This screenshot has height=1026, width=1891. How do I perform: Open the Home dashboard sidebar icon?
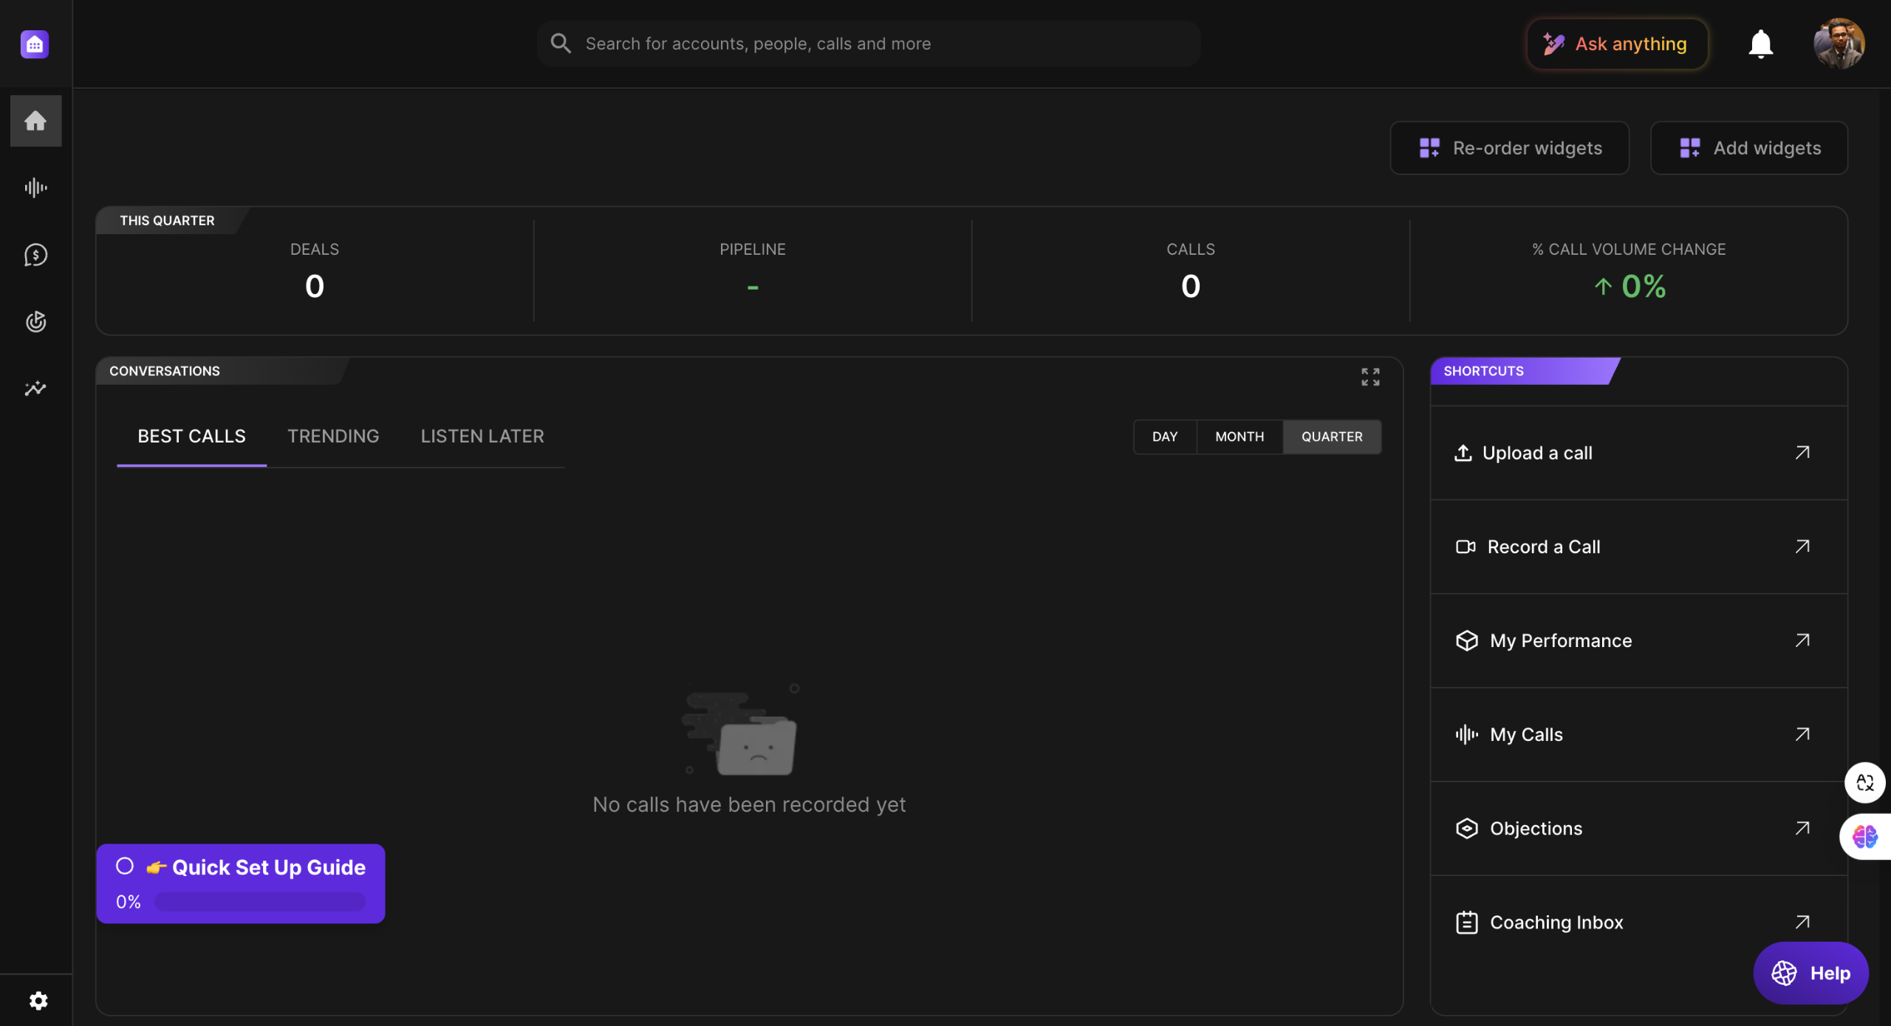(35, 120)
